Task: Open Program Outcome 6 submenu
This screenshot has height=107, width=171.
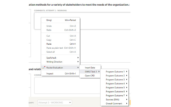Action: 115,91
